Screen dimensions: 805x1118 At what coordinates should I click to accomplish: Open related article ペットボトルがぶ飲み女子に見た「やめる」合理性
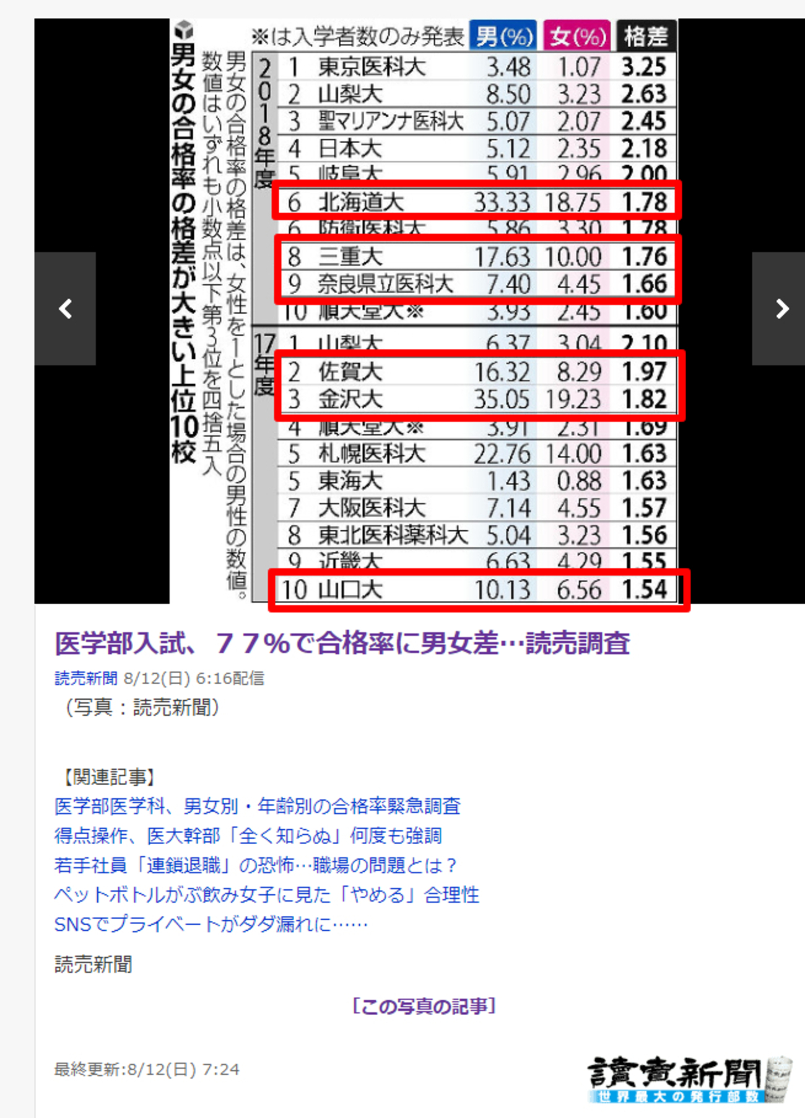click(x=267, y=895)
